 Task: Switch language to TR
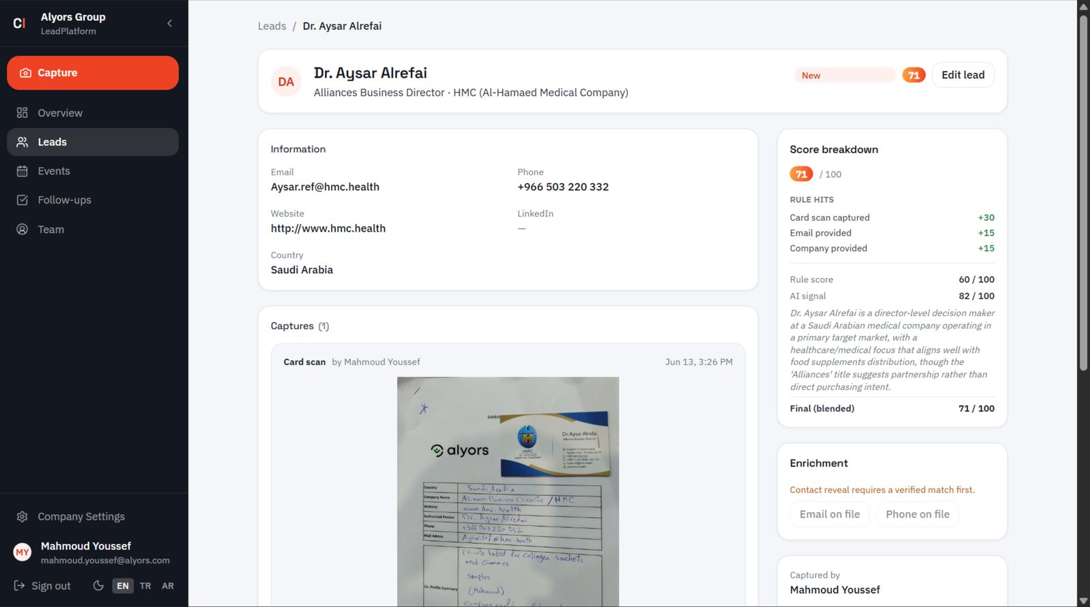(145, 586)
